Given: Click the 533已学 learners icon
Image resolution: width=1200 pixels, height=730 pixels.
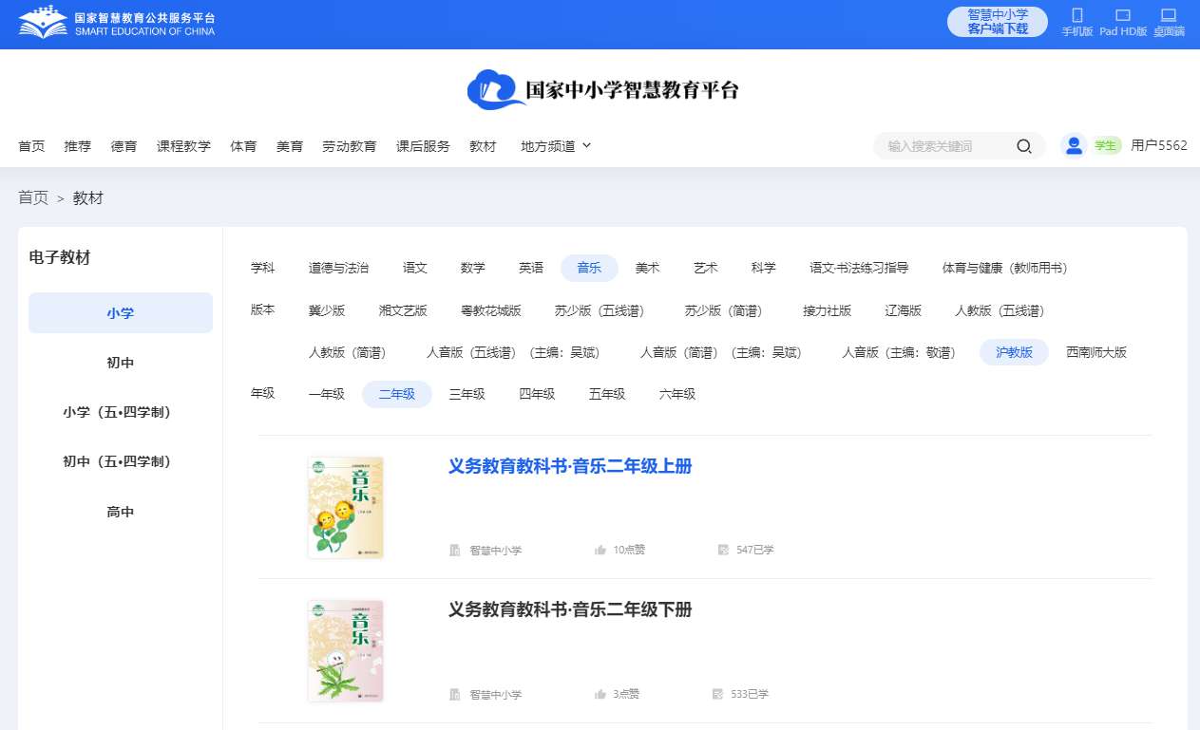Looking at the screenshot, I should tap(718, 694).
